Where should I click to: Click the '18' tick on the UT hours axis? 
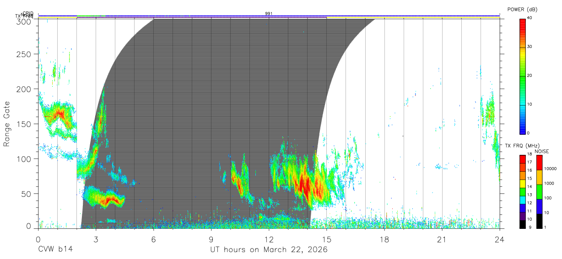(x=384, y=239)
